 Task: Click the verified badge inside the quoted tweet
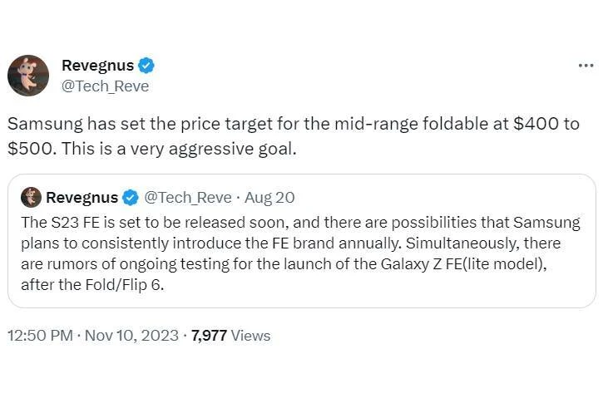[x=131, y=198]
